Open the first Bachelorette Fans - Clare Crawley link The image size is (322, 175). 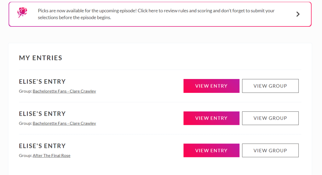click(64, 91)
